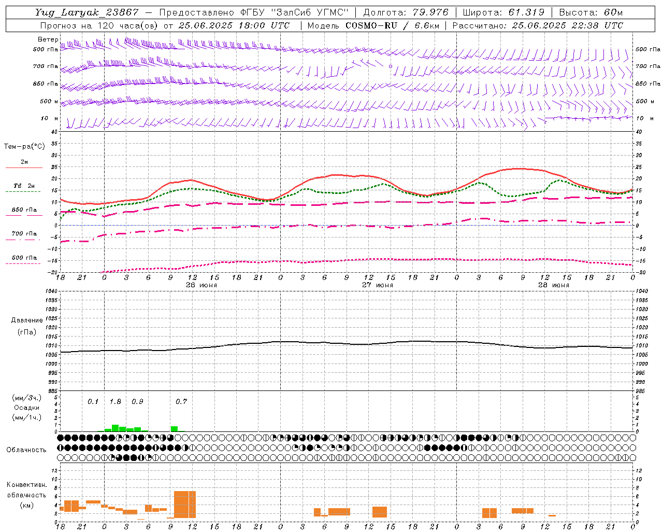Click the 'Тем-ра(°C)' axis title
The image size is (663, 531).
pyautogui.click(x=24, y=147)
